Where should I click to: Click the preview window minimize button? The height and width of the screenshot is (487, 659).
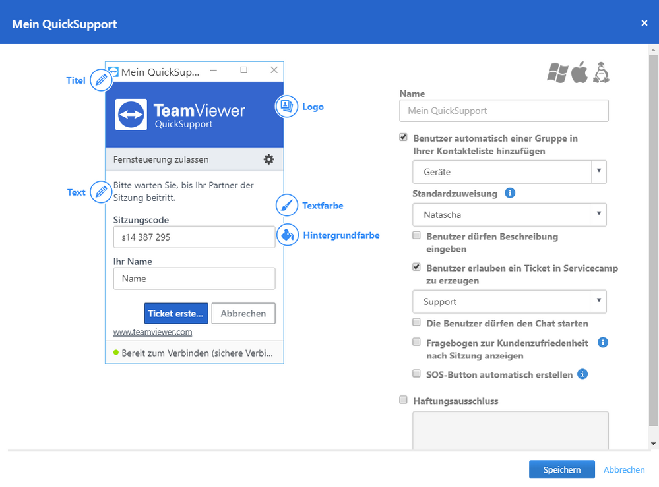click(214, 70)
